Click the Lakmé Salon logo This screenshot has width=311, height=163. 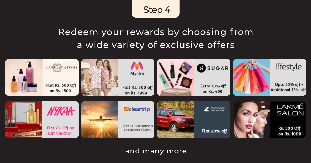pos(290,110)
